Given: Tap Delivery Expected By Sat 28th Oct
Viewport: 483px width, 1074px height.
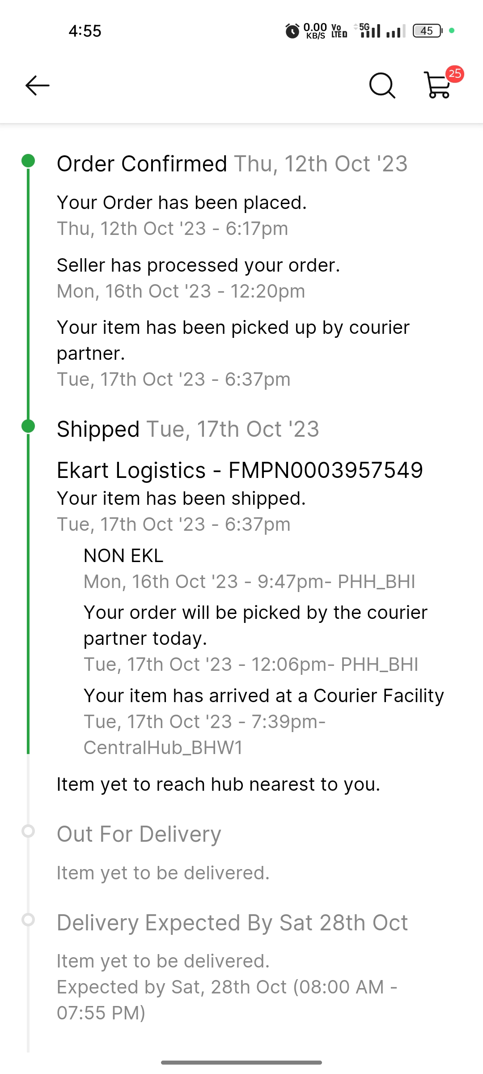Looking at the screenshot, I should (x=232, y=923).
